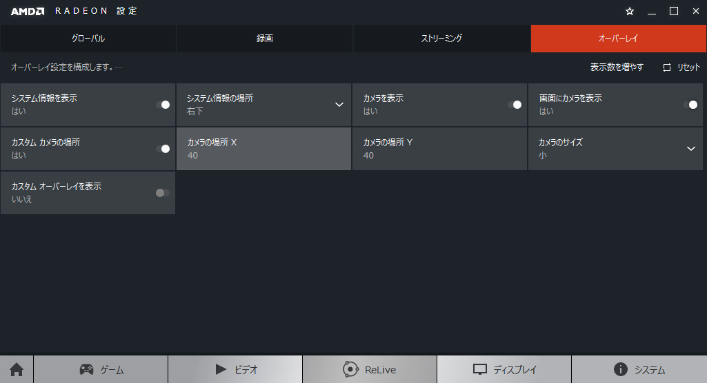Click the star favorite icon in the title bar
This screenshot has width=707, height=383.
pos(629,11)
